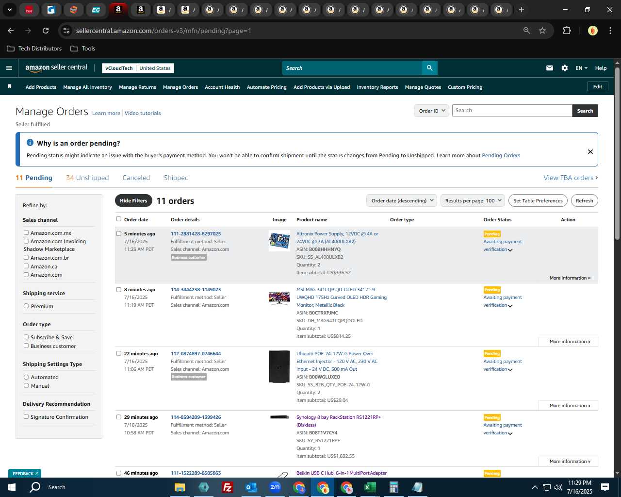The width and height of the screenshot is (621, 497).
Task: Check the Business customer filter
Action: [26, 346]
